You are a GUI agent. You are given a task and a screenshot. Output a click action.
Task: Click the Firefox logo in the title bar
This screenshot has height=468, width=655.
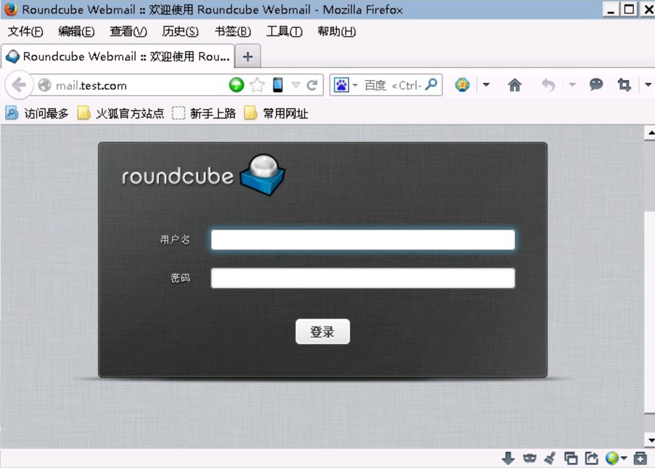click(x=11, y=9)
